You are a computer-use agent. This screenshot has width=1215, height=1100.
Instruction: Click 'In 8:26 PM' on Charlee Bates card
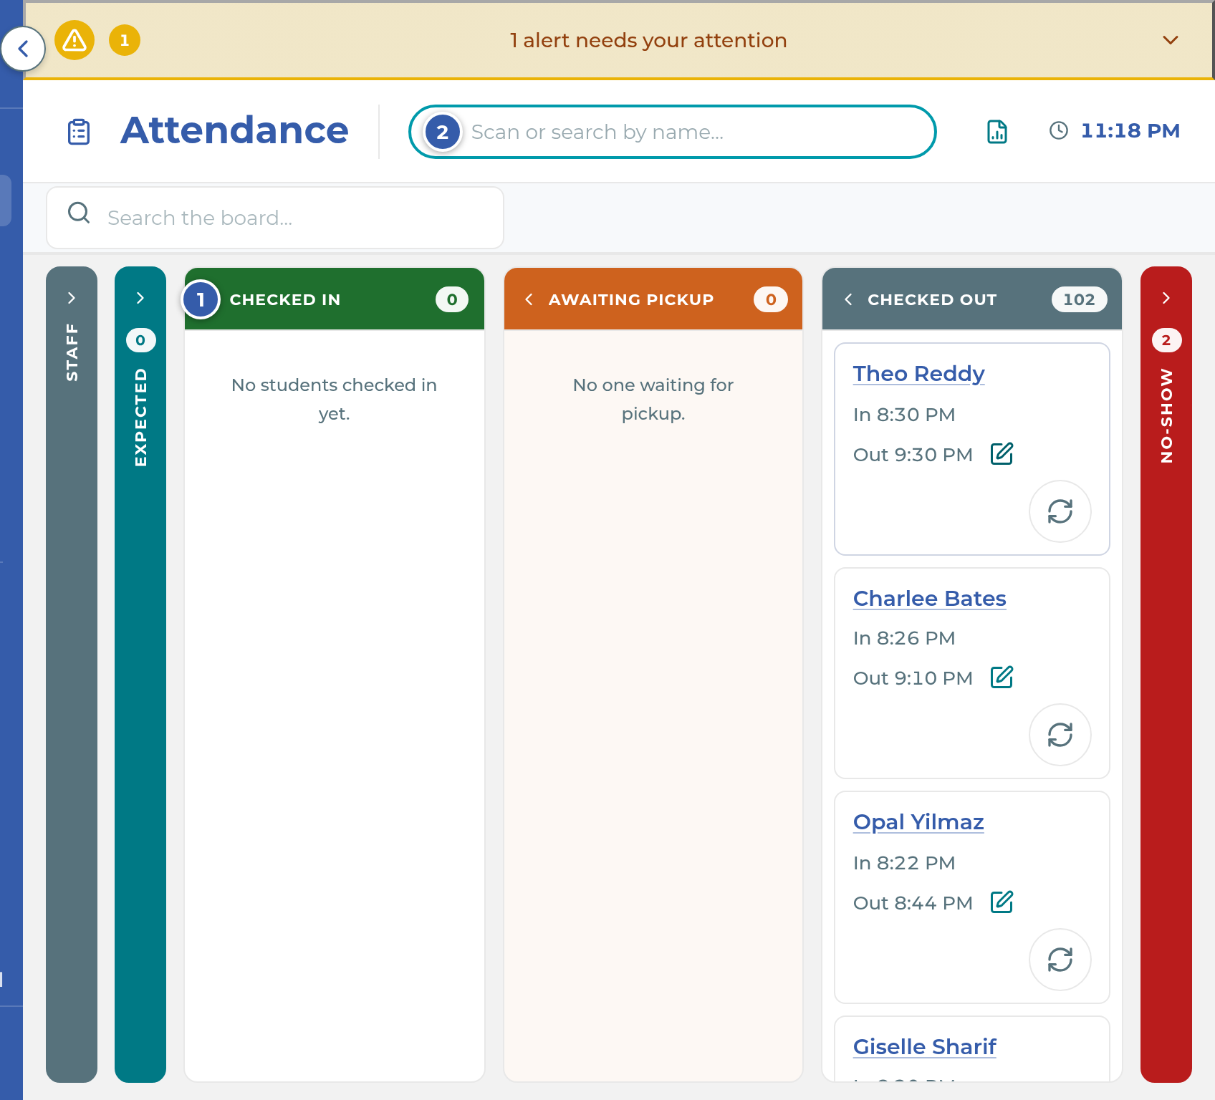pos(904,638)
